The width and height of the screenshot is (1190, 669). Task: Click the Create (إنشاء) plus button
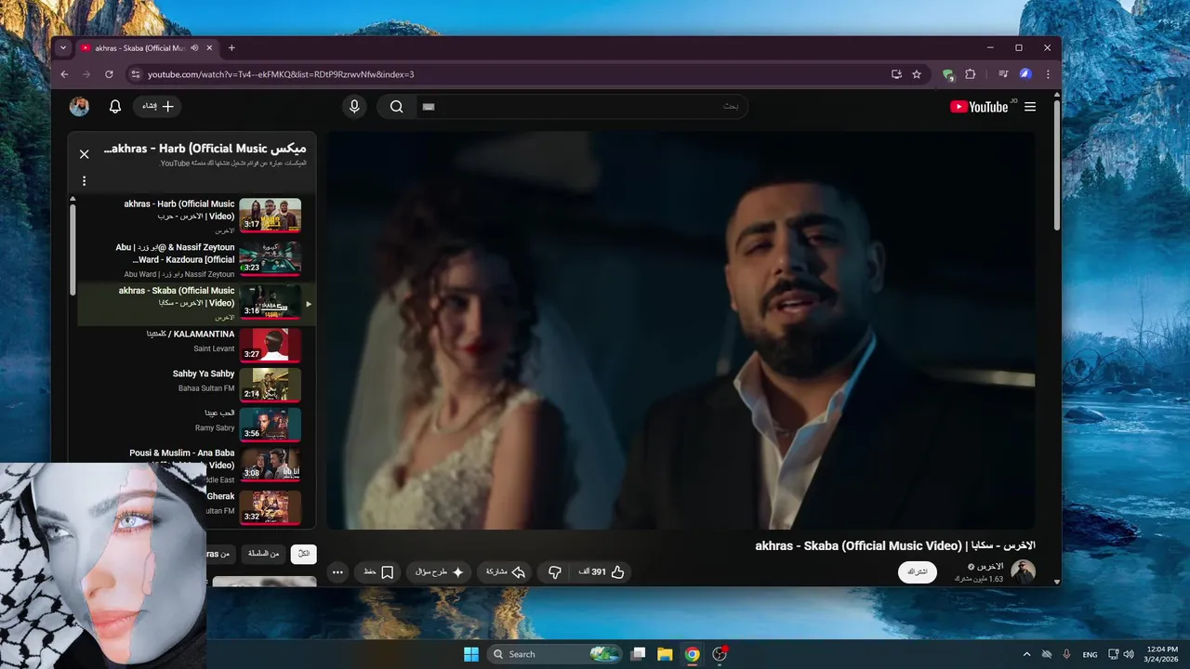click(x=158, y=107)
